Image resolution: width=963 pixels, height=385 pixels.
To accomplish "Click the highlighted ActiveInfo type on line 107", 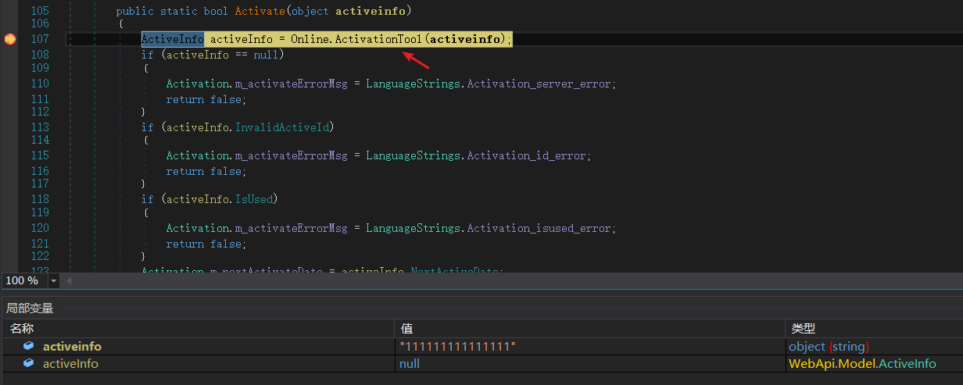I will click(x=173, y=39).
